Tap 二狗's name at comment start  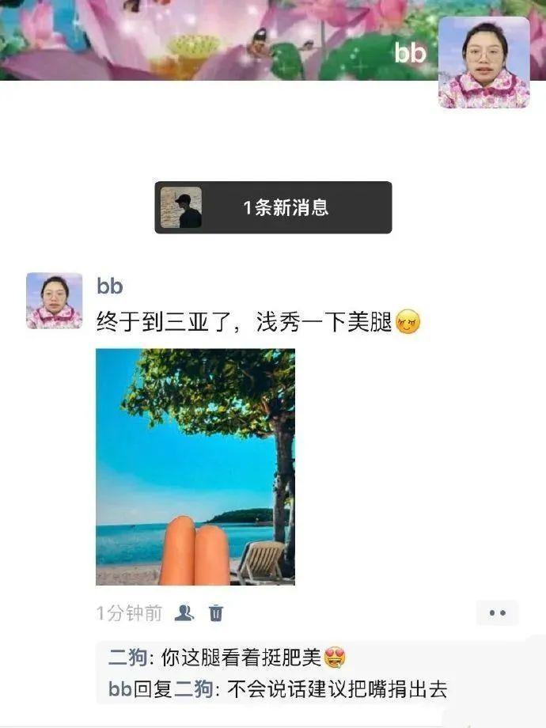click(127, 658)
